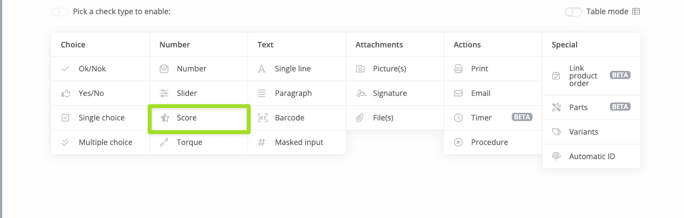Choose the Masked input option
This screenshot has height=218, width=684.
[299, 142]
